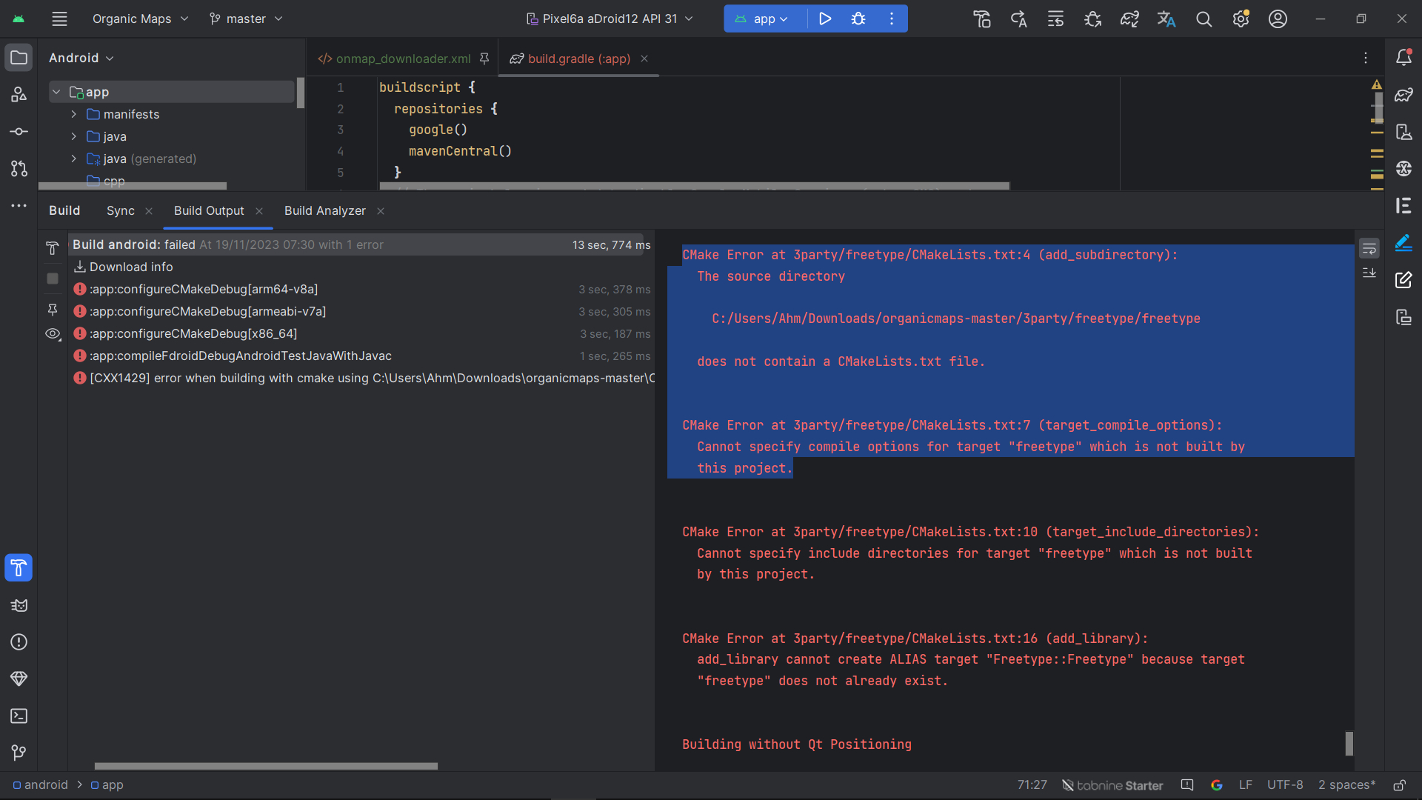Open the Notifications bell
This screenshot has width=1422, height=800.
(x=1405, y=57)
